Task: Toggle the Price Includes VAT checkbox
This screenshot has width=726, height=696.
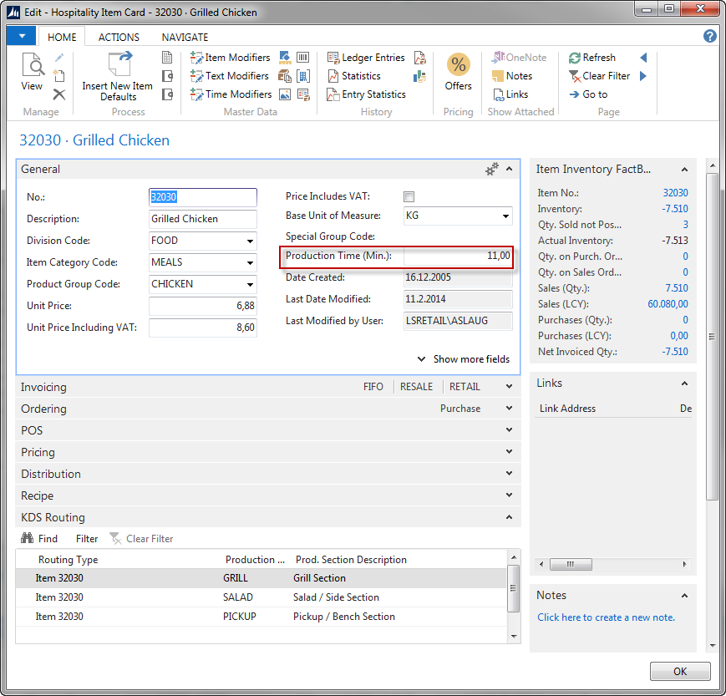Action: point(409,197)
